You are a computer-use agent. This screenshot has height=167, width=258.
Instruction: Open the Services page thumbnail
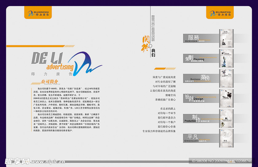point(226,38)
